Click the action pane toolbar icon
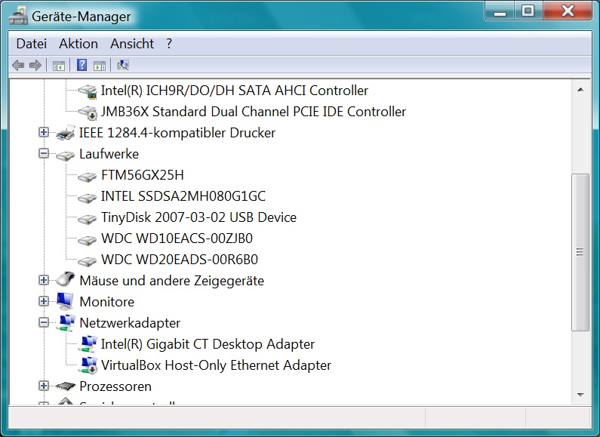 pyautogui.click(x=100, y=66)
